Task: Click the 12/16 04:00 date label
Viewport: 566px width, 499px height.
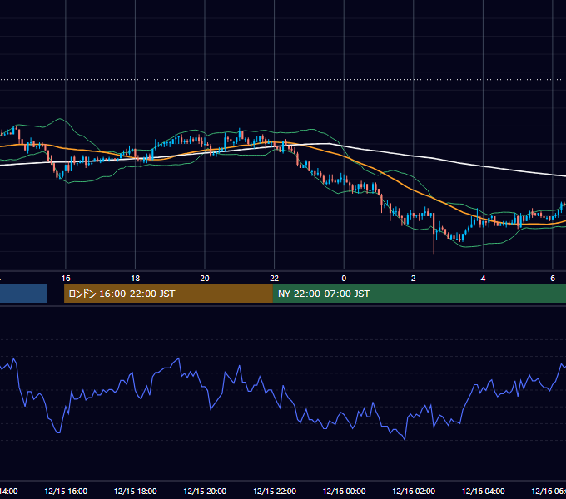Action: pos(484,491)
